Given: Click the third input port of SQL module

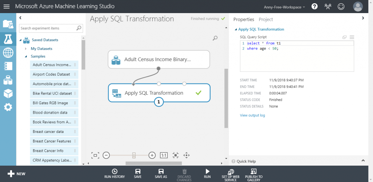Looking at the screenshot, I should 184,84.
